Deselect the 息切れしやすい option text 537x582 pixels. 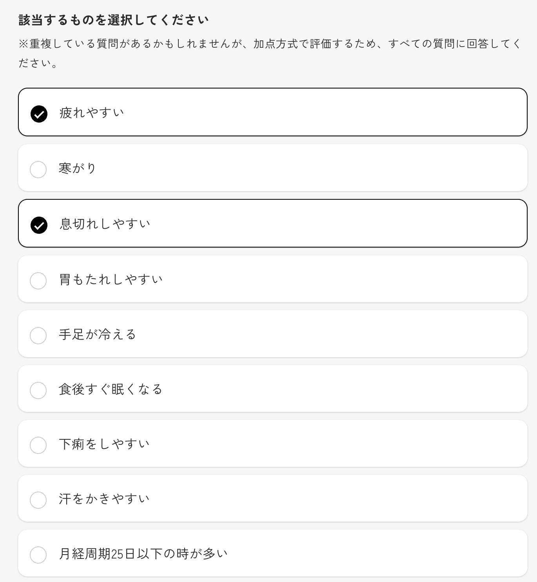click(105, 224)
